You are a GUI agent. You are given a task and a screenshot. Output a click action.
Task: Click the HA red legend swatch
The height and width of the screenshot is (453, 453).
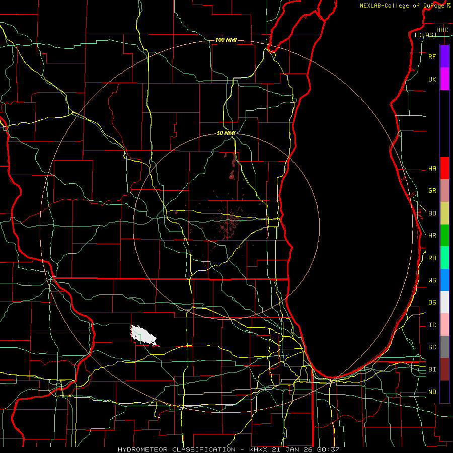pos(444,168)
